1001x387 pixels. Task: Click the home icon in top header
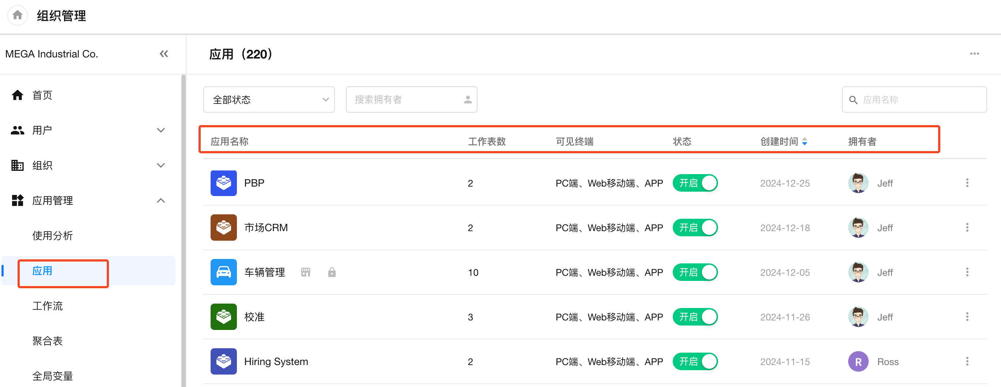17,16
